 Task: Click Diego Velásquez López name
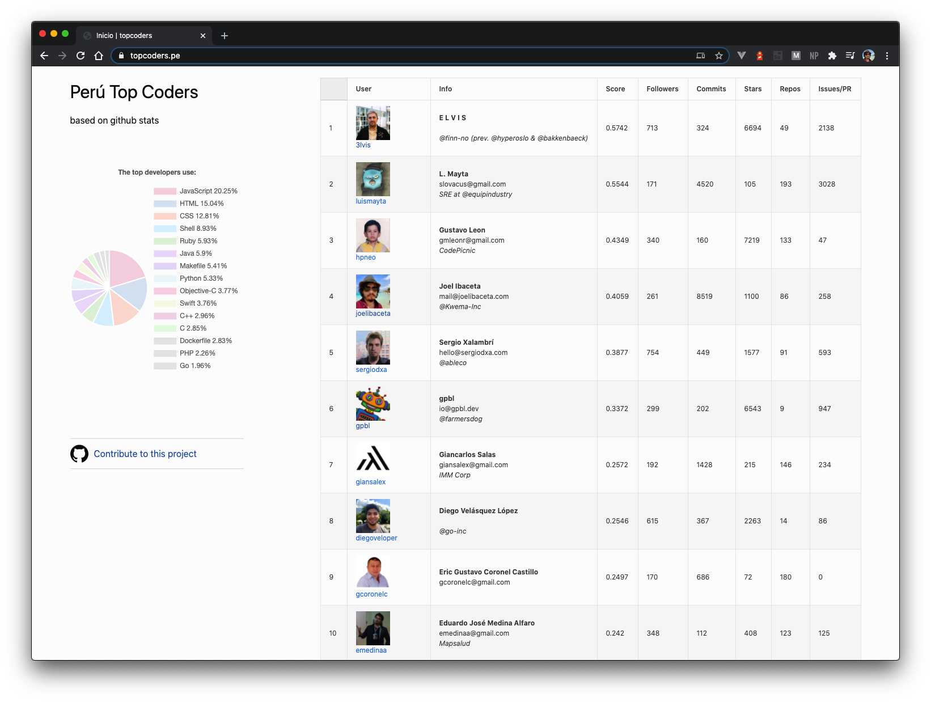479,511
